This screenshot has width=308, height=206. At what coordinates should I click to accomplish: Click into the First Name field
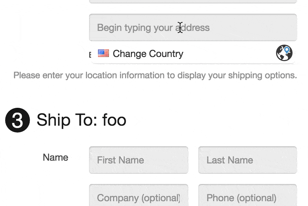pos(139,160)
